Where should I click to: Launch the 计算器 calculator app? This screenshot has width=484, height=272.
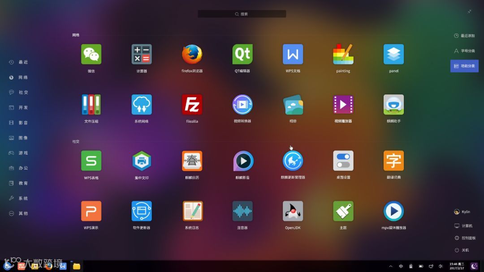point(141,54)
